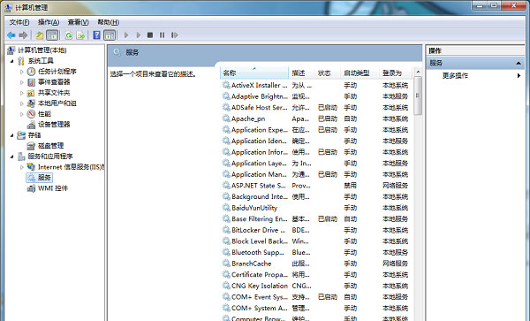Open the 查看(V) menu
530x321 pixels.
tap(78, 22)
